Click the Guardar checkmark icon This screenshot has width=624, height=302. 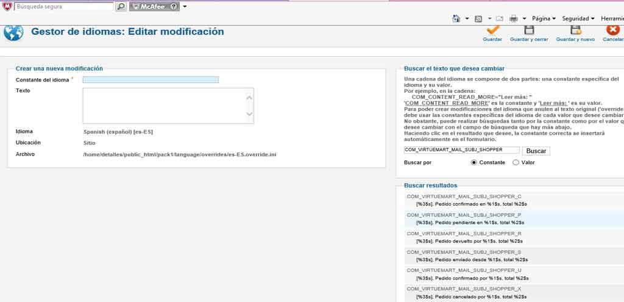(492, 30)
